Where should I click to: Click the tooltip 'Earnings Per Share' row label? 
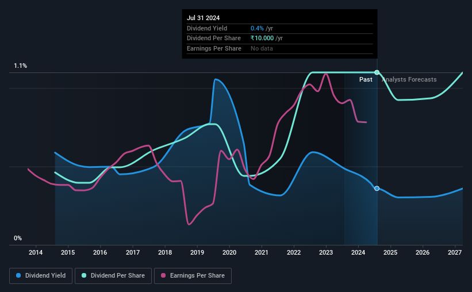point(214,48)
